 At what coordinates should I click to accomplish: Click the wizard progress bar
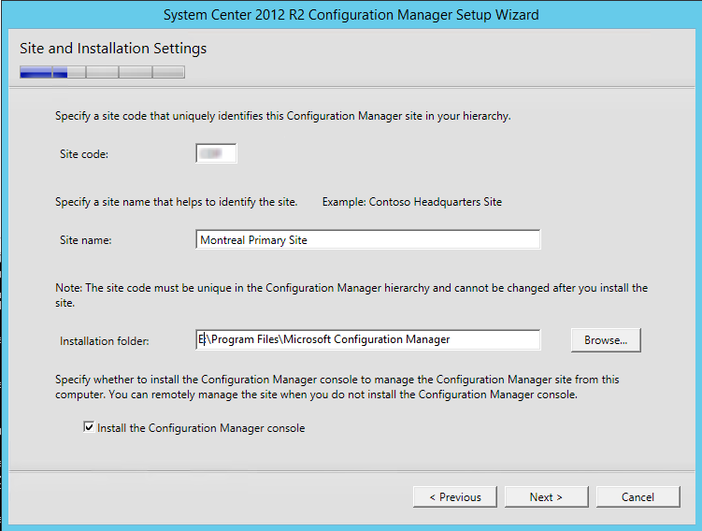point(102,72)
